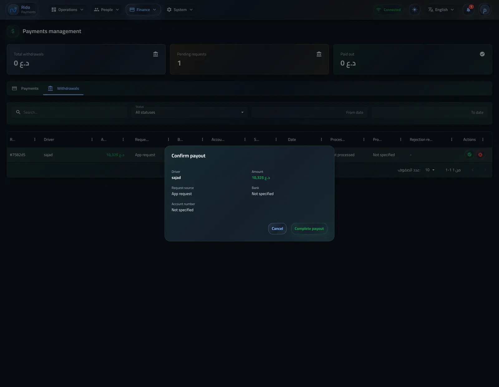Screen dimensions: 499x387
Task: Click the Pending requests bank icon
Action: 319,54
